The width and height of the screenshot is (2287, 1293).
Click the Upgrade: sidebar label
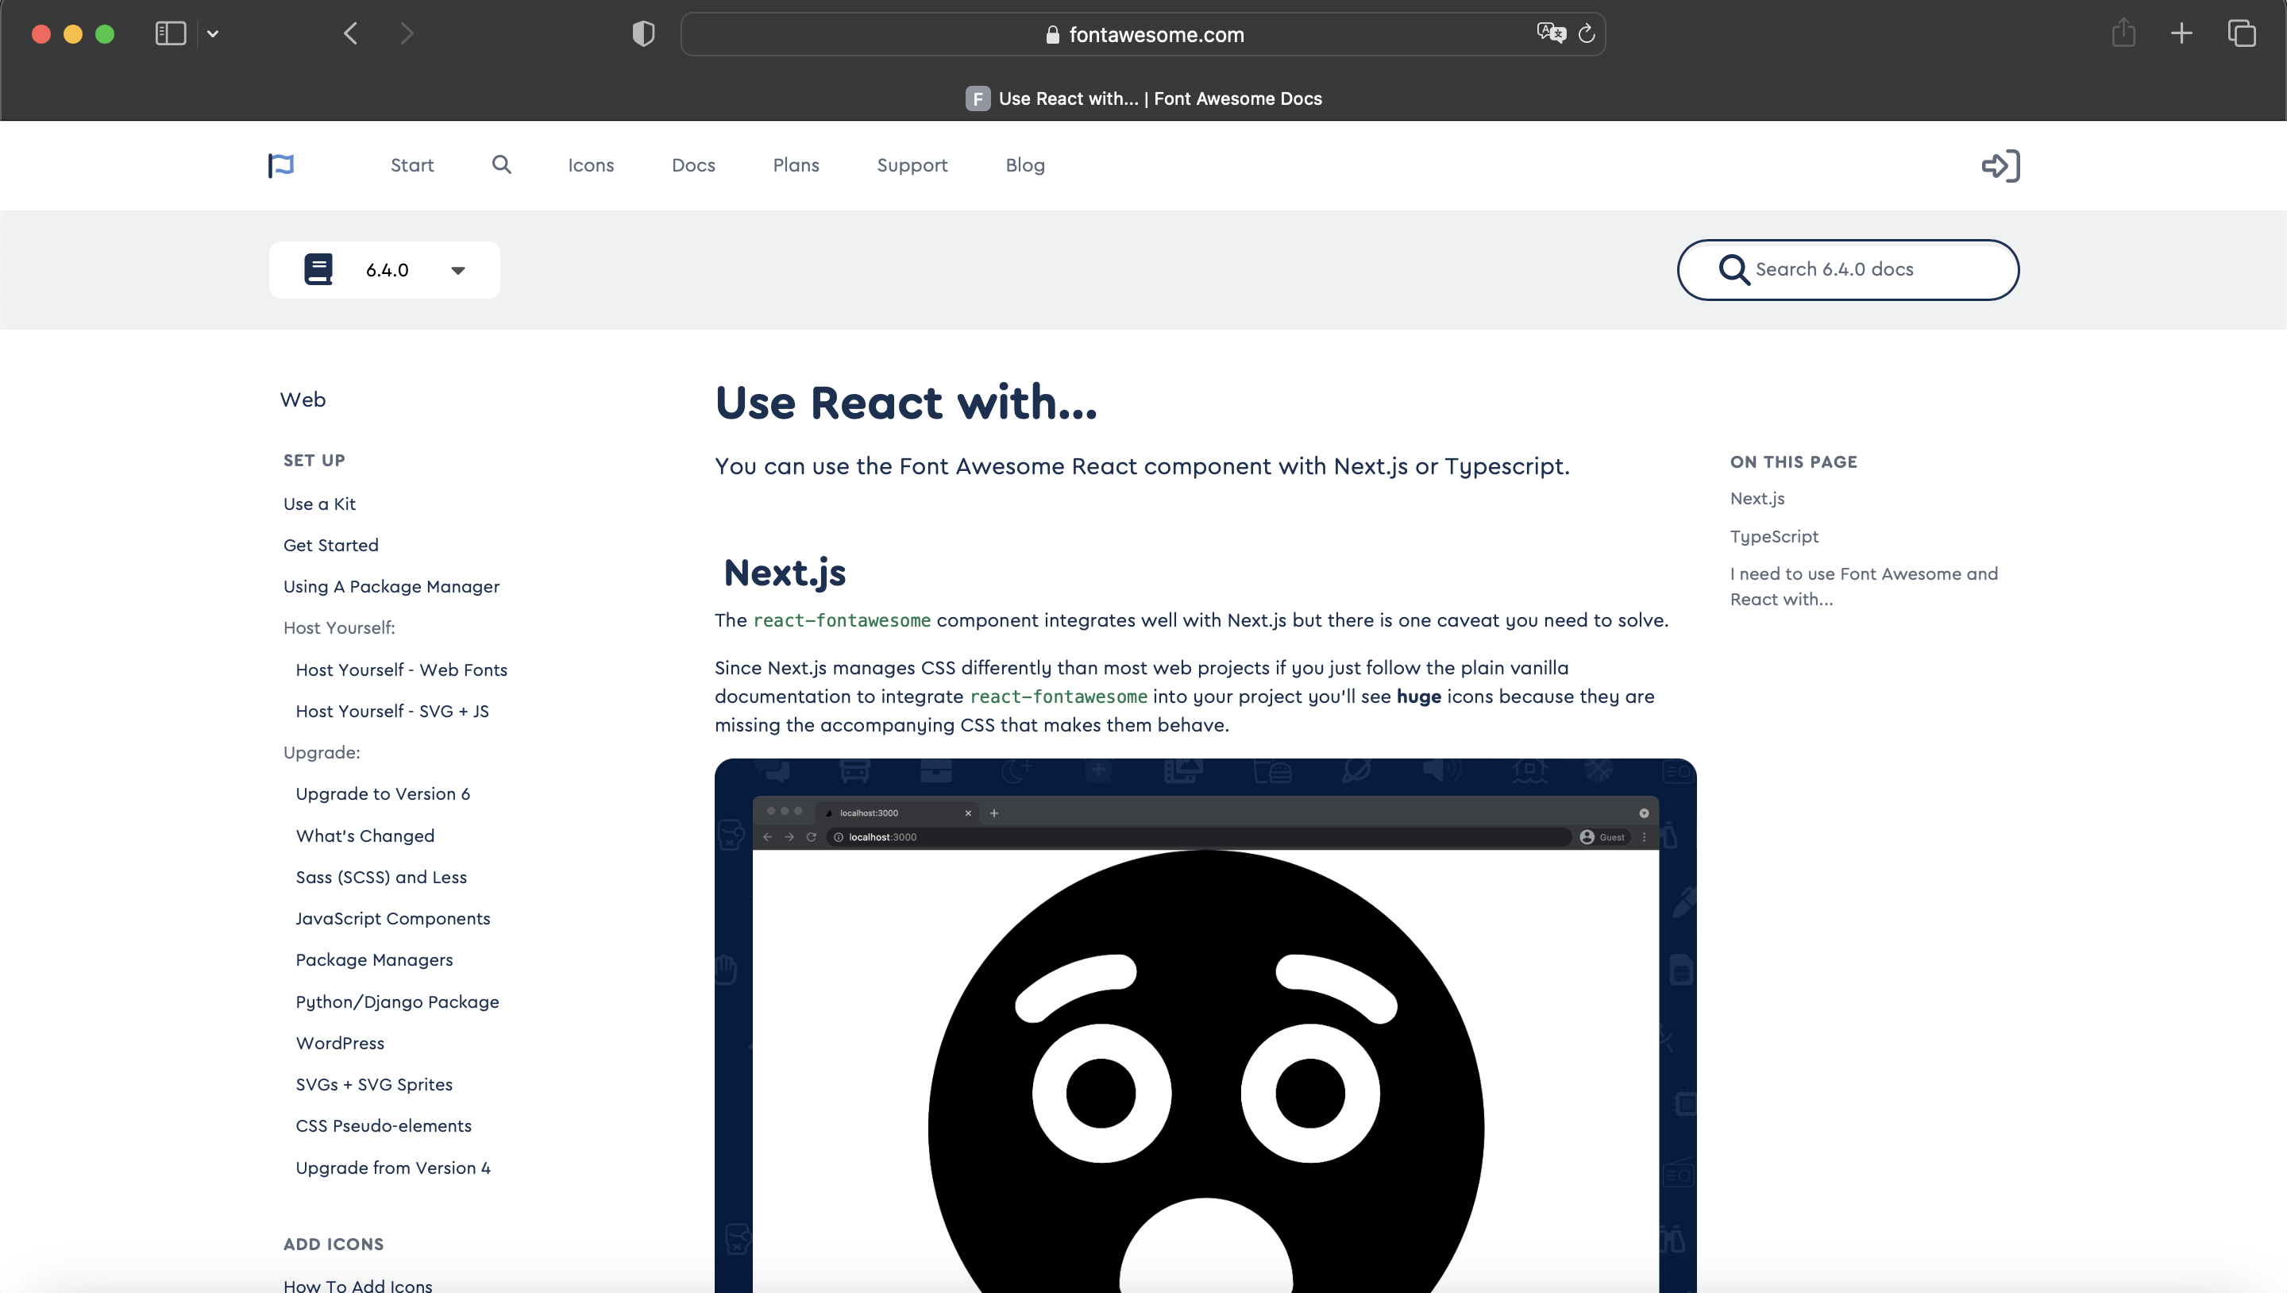click(x=322, y=752)
